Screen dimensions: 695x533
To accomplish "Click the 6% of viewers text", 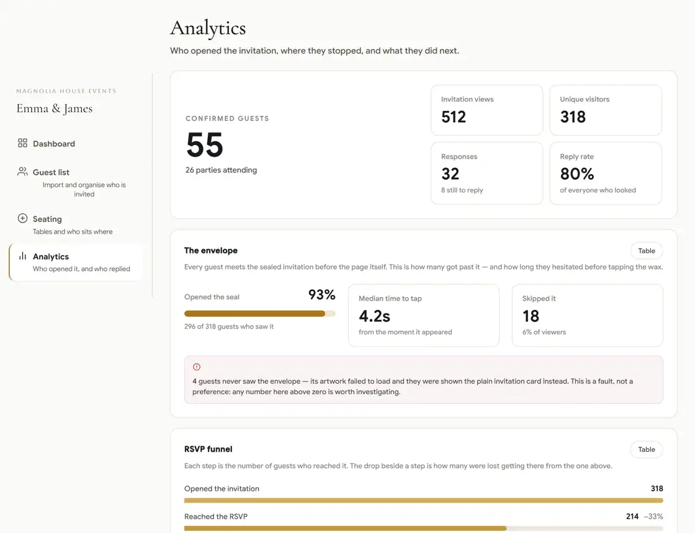I will pos(544,332).
